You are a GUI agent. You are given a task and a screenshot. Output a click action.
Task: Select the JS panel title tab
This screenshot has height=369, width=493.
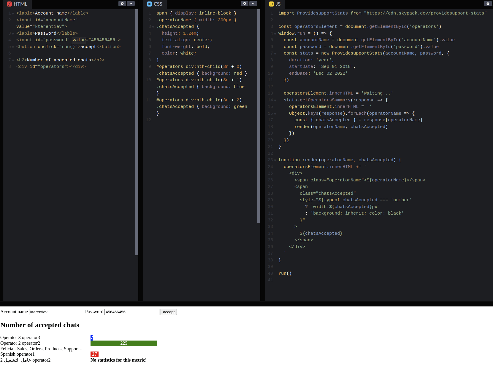pos(275,4)
